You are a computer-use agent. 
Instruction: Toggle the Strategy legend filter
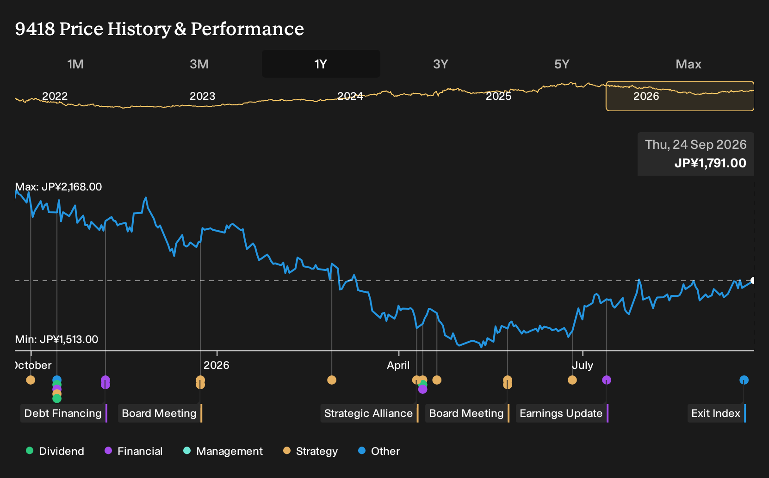point(310,451)
